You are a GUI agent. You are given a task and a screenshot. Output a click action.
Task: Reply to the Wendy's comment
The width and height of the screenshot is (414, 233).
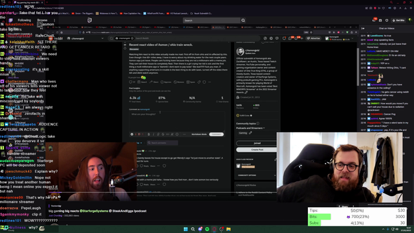[x=144, y=166]
